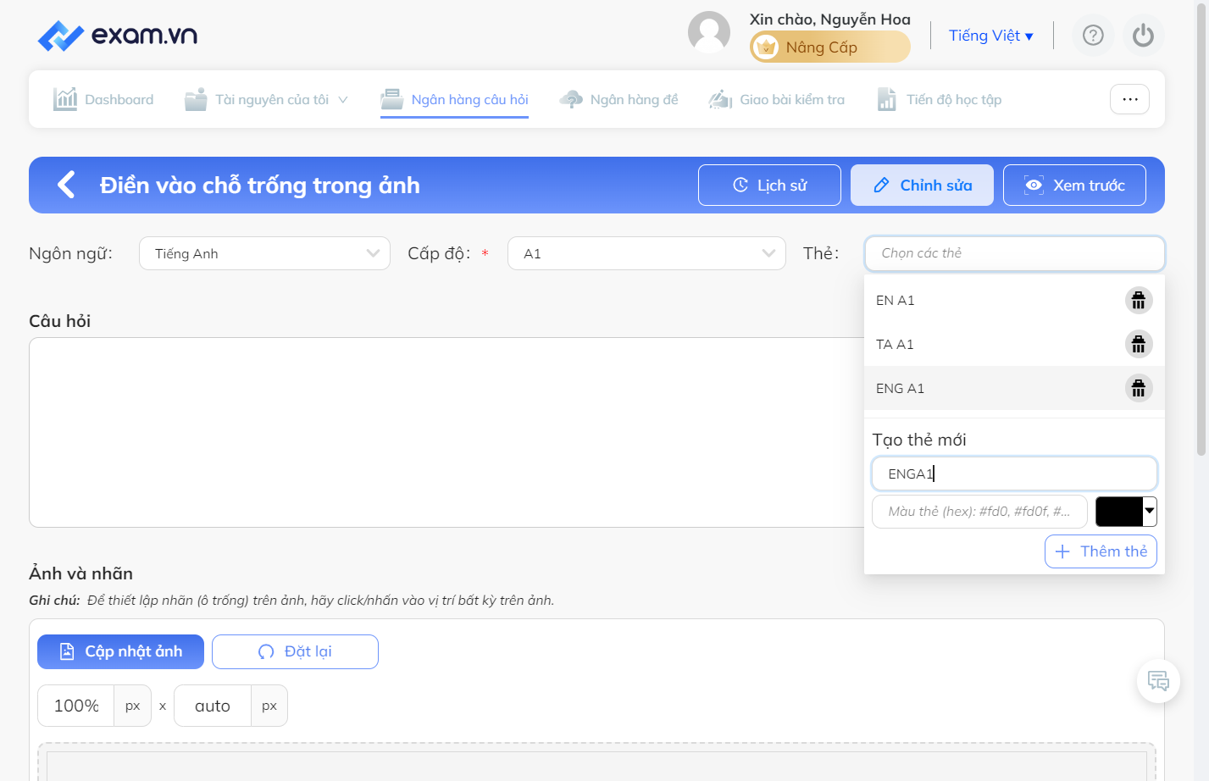The image size is (1209, 781).
Task: Expand the Tài nguyên của tôi menu
Action: [x=266, y=99]
